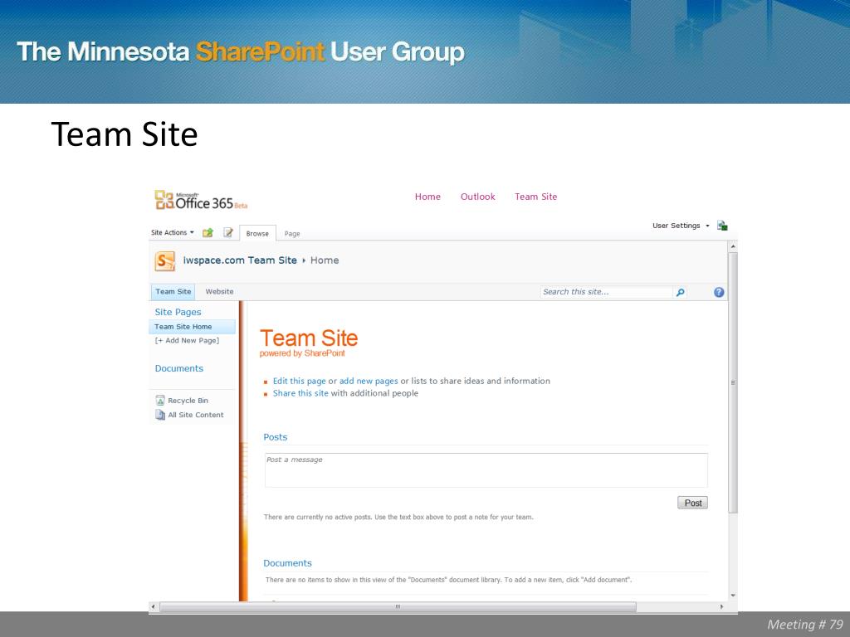The image size is (850, 637).
Task: Go to Home in top navigation
Action: coord(427,197)
